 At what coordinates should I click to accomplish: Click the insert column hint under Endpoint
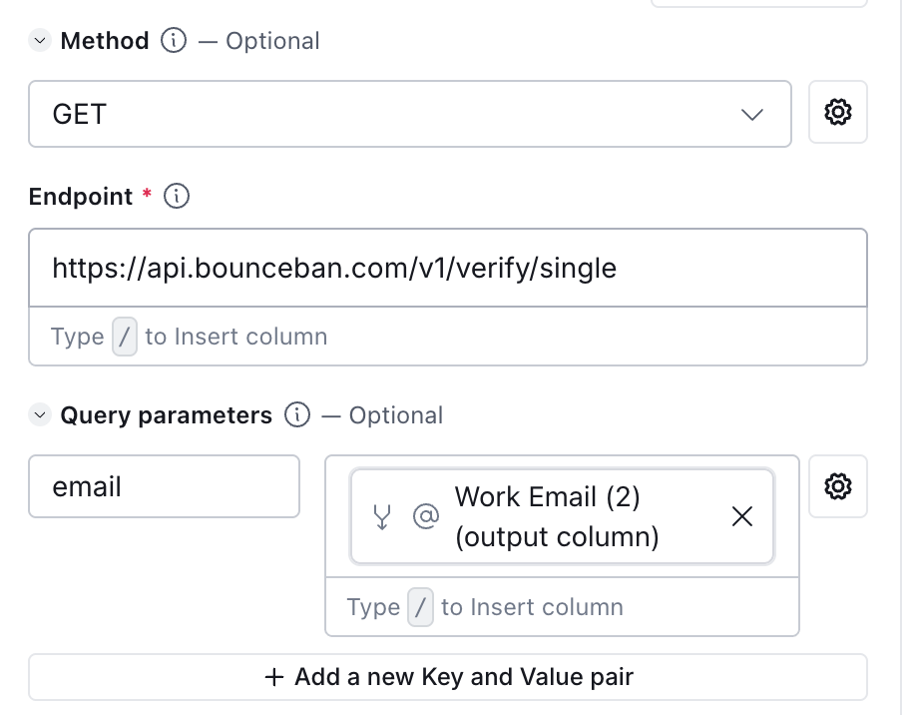coord(235,337)
